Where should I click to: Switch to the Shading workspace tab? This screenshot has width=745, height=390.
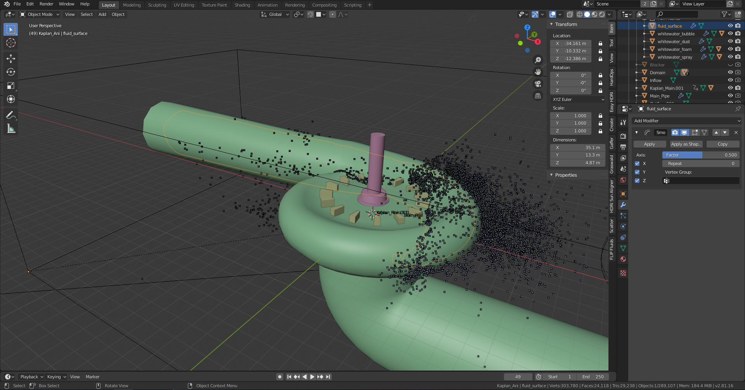242,5
